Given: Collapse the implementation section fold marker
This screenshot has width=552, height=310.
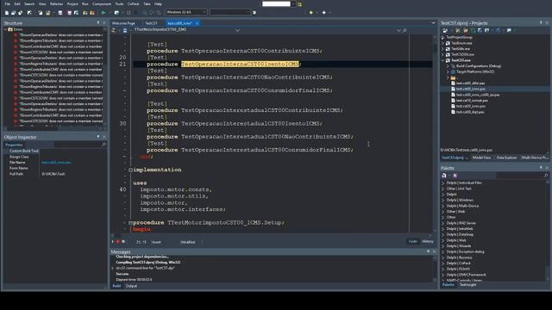Looking at the screenshot, I should (x=130, y=170).
